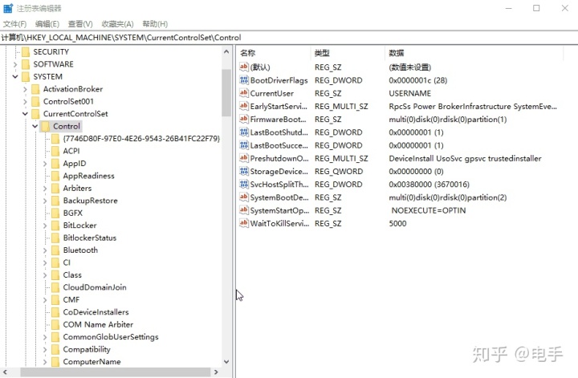Screen dimensions: 578x378
Task: Click the tree horizontal scroll left arrow
Action: (5, 372)
